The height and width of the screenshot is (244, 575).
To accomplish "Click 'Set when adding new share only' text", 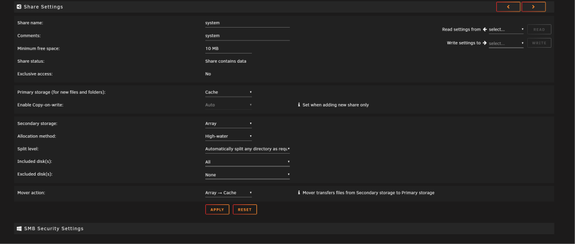I will click(336, 105).
